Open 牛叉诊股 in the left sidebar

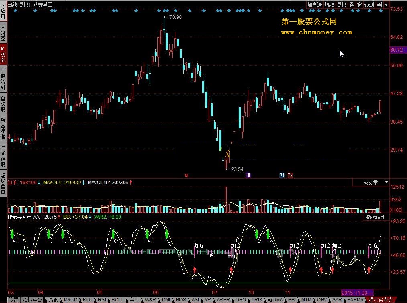[3, 156]
